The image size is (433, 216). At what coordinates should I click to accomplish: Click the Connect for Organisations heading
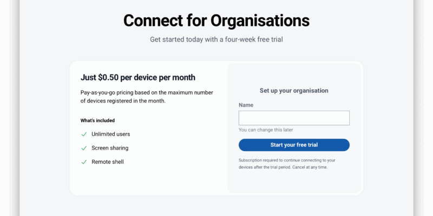216,21
